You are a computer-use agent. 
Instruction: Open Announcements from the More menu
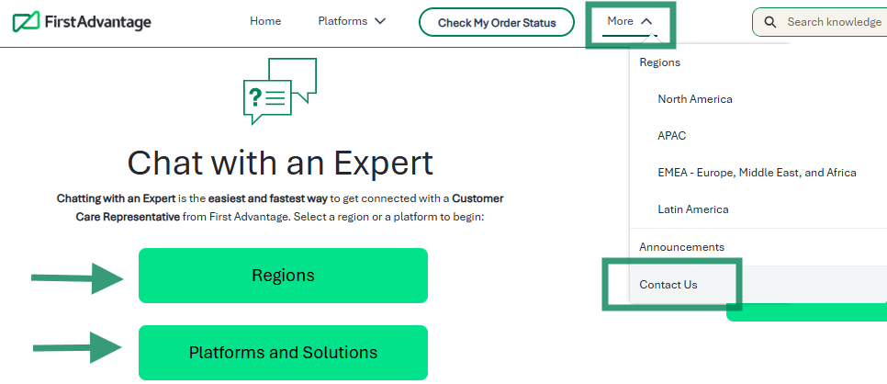pyautogui.click(x=681, y=247)
